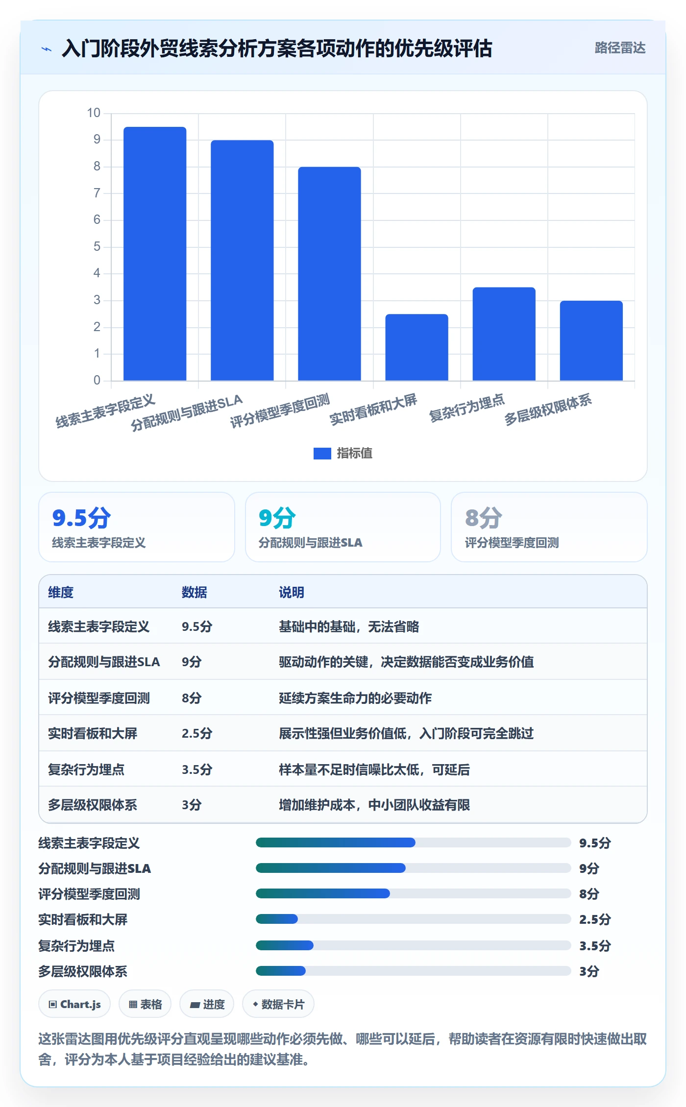
Task: Click y-axis label 10
Action: pos(94,113)
